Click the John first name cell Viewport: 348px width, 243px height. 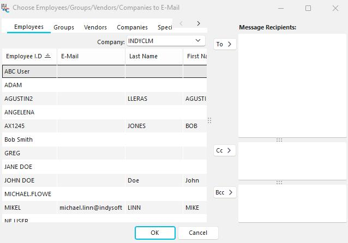[195, 180]
